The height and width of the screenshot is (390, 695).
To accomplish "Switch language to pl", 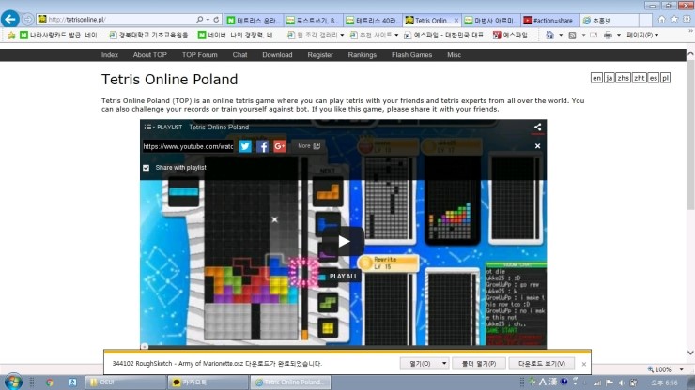I will (x=665, y=78).
